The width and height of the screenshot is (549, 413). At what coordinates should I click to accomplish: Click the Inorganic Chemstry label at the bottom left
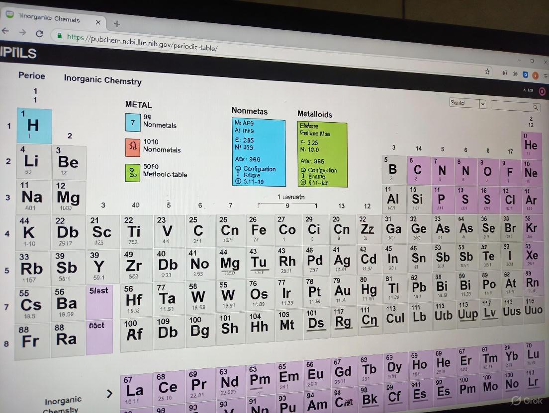pyautogui.click(x=62, y=405)
